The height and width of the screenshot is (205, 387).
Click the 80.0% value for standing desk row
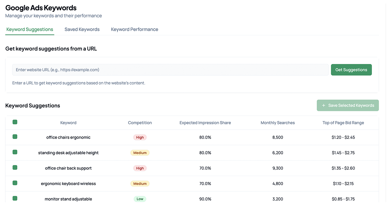205,153
